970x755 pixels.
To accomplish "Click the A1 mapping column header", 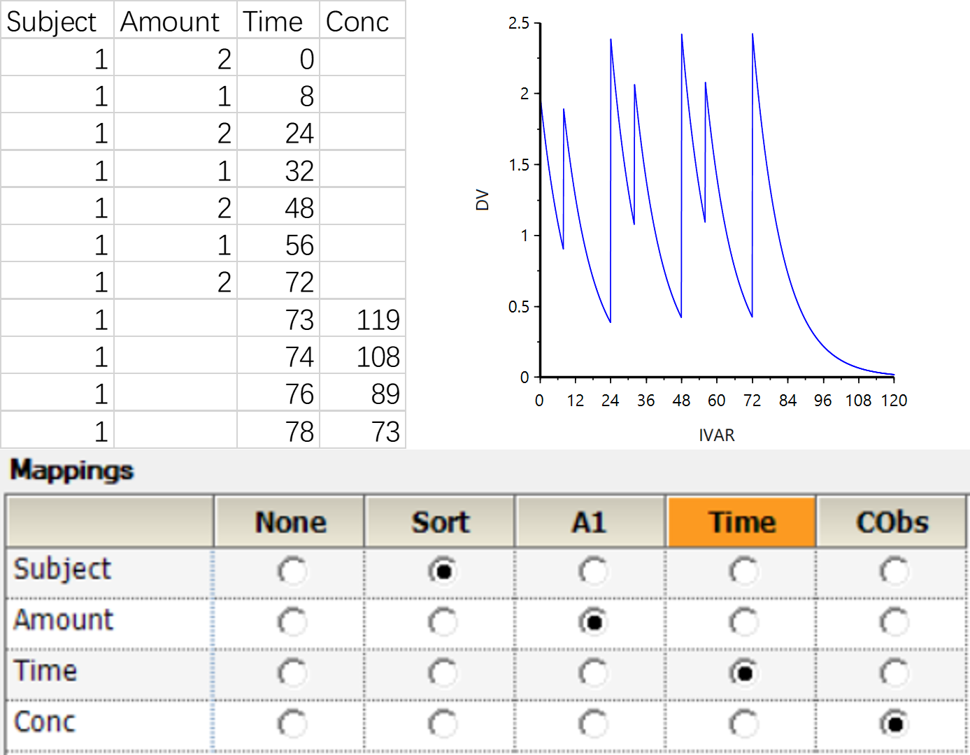I will click(590, 522).
